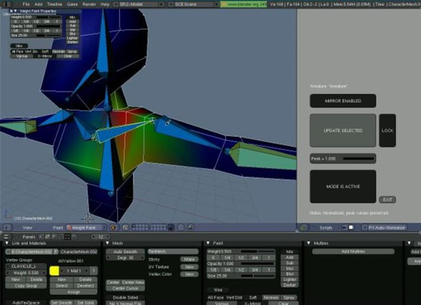Open the Render menu
Image resolution: width=421 pixels, height=305 pixels.
click(x=89, y=4)
